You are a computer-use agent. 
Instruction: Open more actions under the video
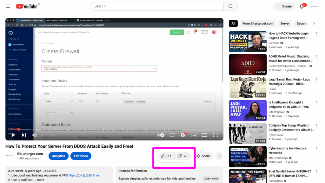(x=219, y=156)
